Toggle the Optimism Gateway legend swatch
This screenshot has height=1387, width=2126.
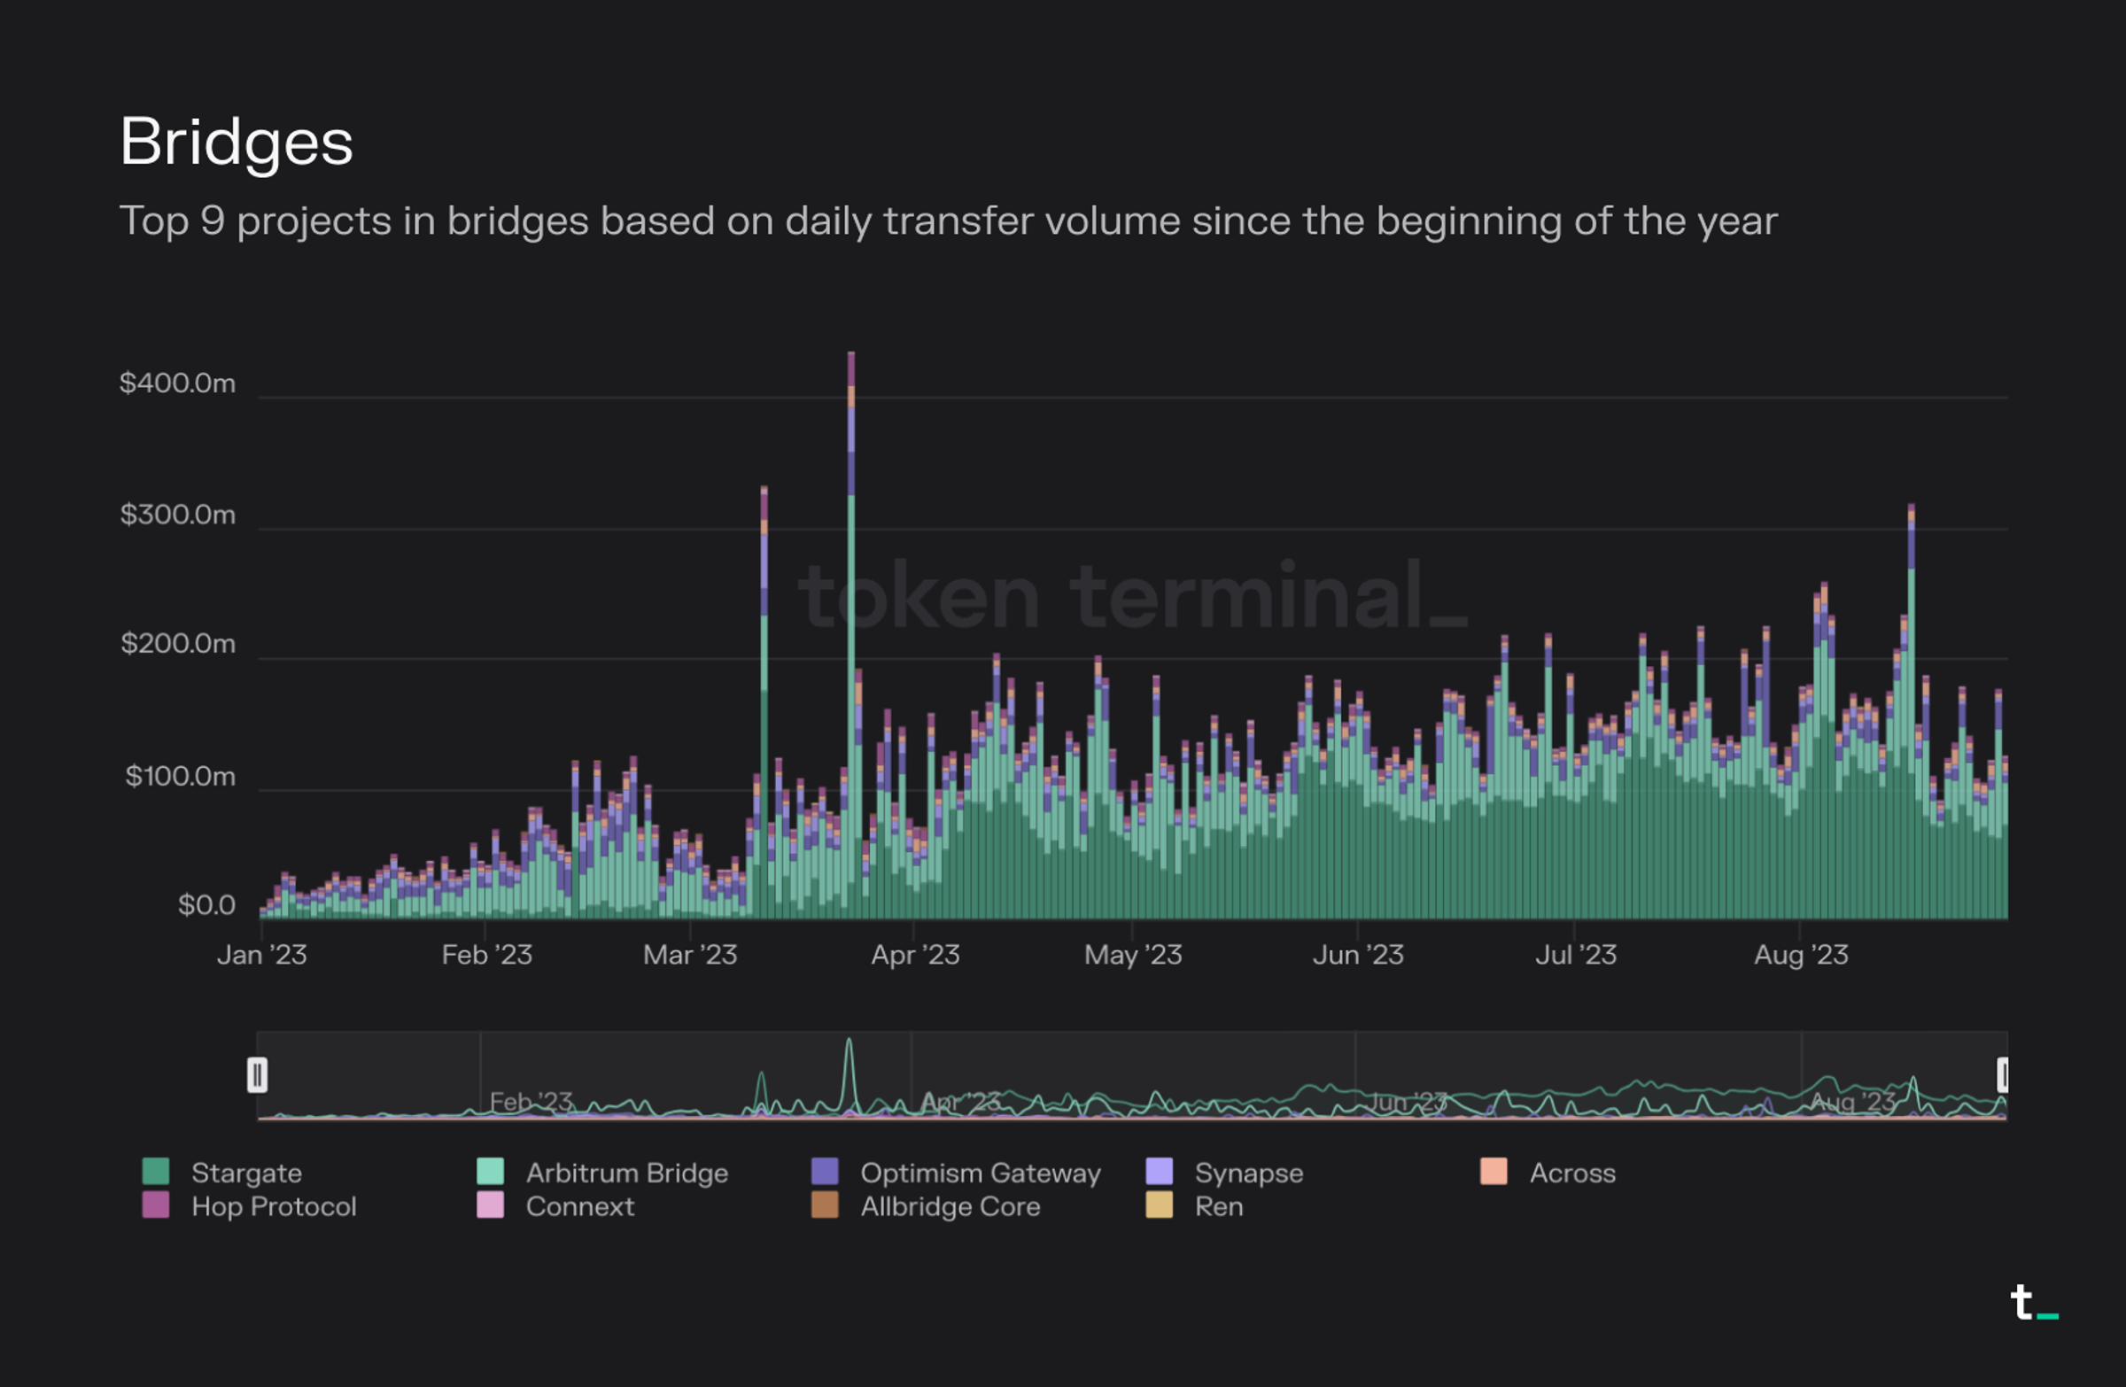click(x=825, y=1171)
